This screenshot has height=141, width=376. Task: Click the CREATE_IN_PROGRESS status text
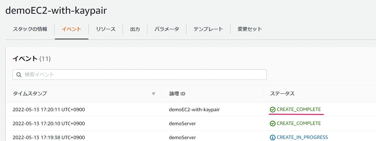[302, 137]
